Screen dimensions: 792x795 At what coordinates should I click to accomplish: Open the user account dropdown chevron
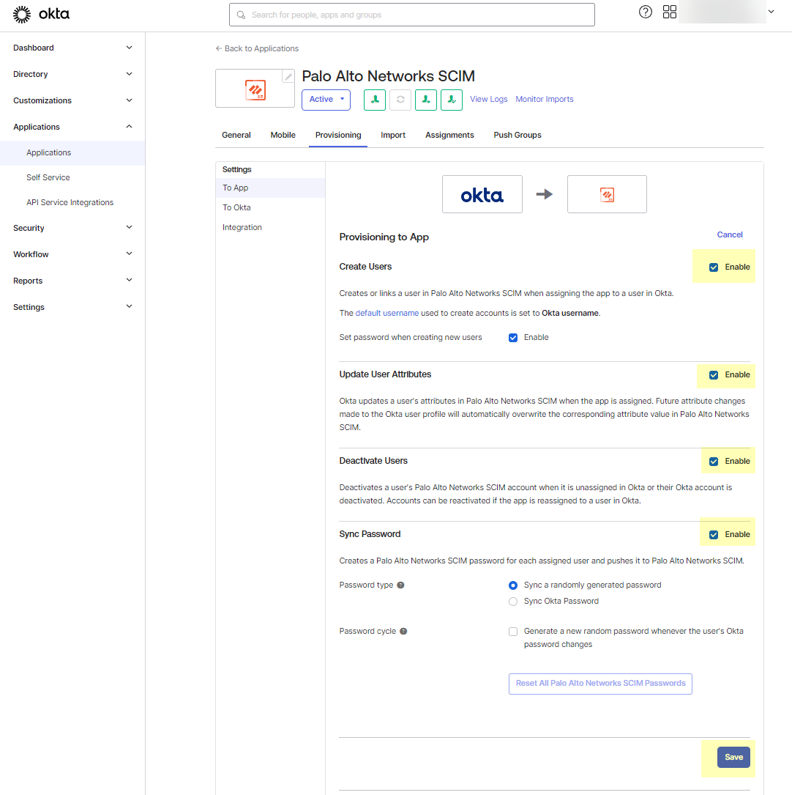(771, 12)
